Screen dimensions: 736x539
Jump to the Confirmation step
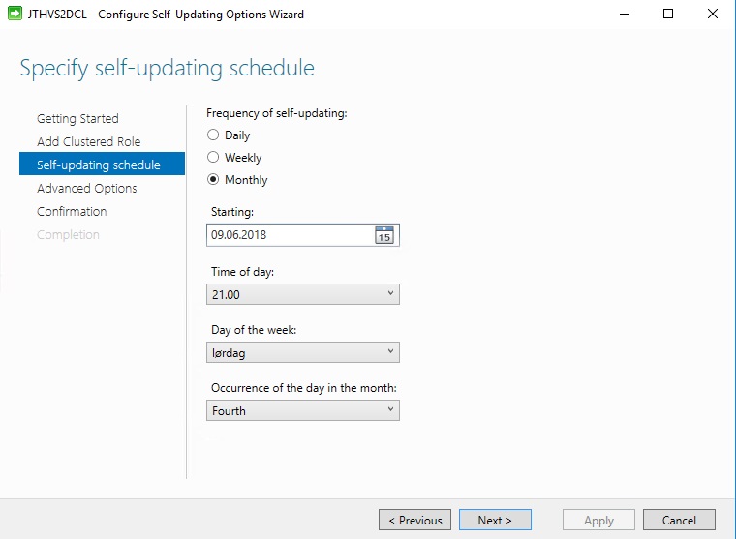pos(72,211)
